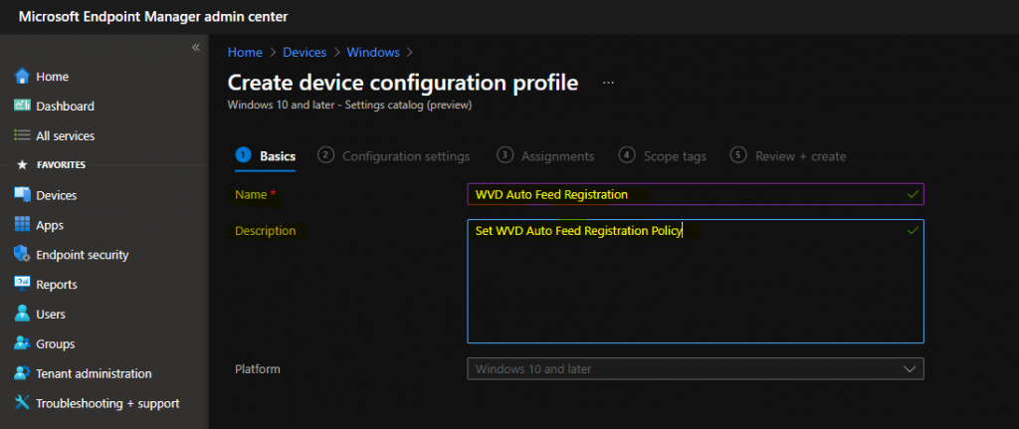Click the Name field validation checkmark
The image size is (1019, 429).
(914, 194)
